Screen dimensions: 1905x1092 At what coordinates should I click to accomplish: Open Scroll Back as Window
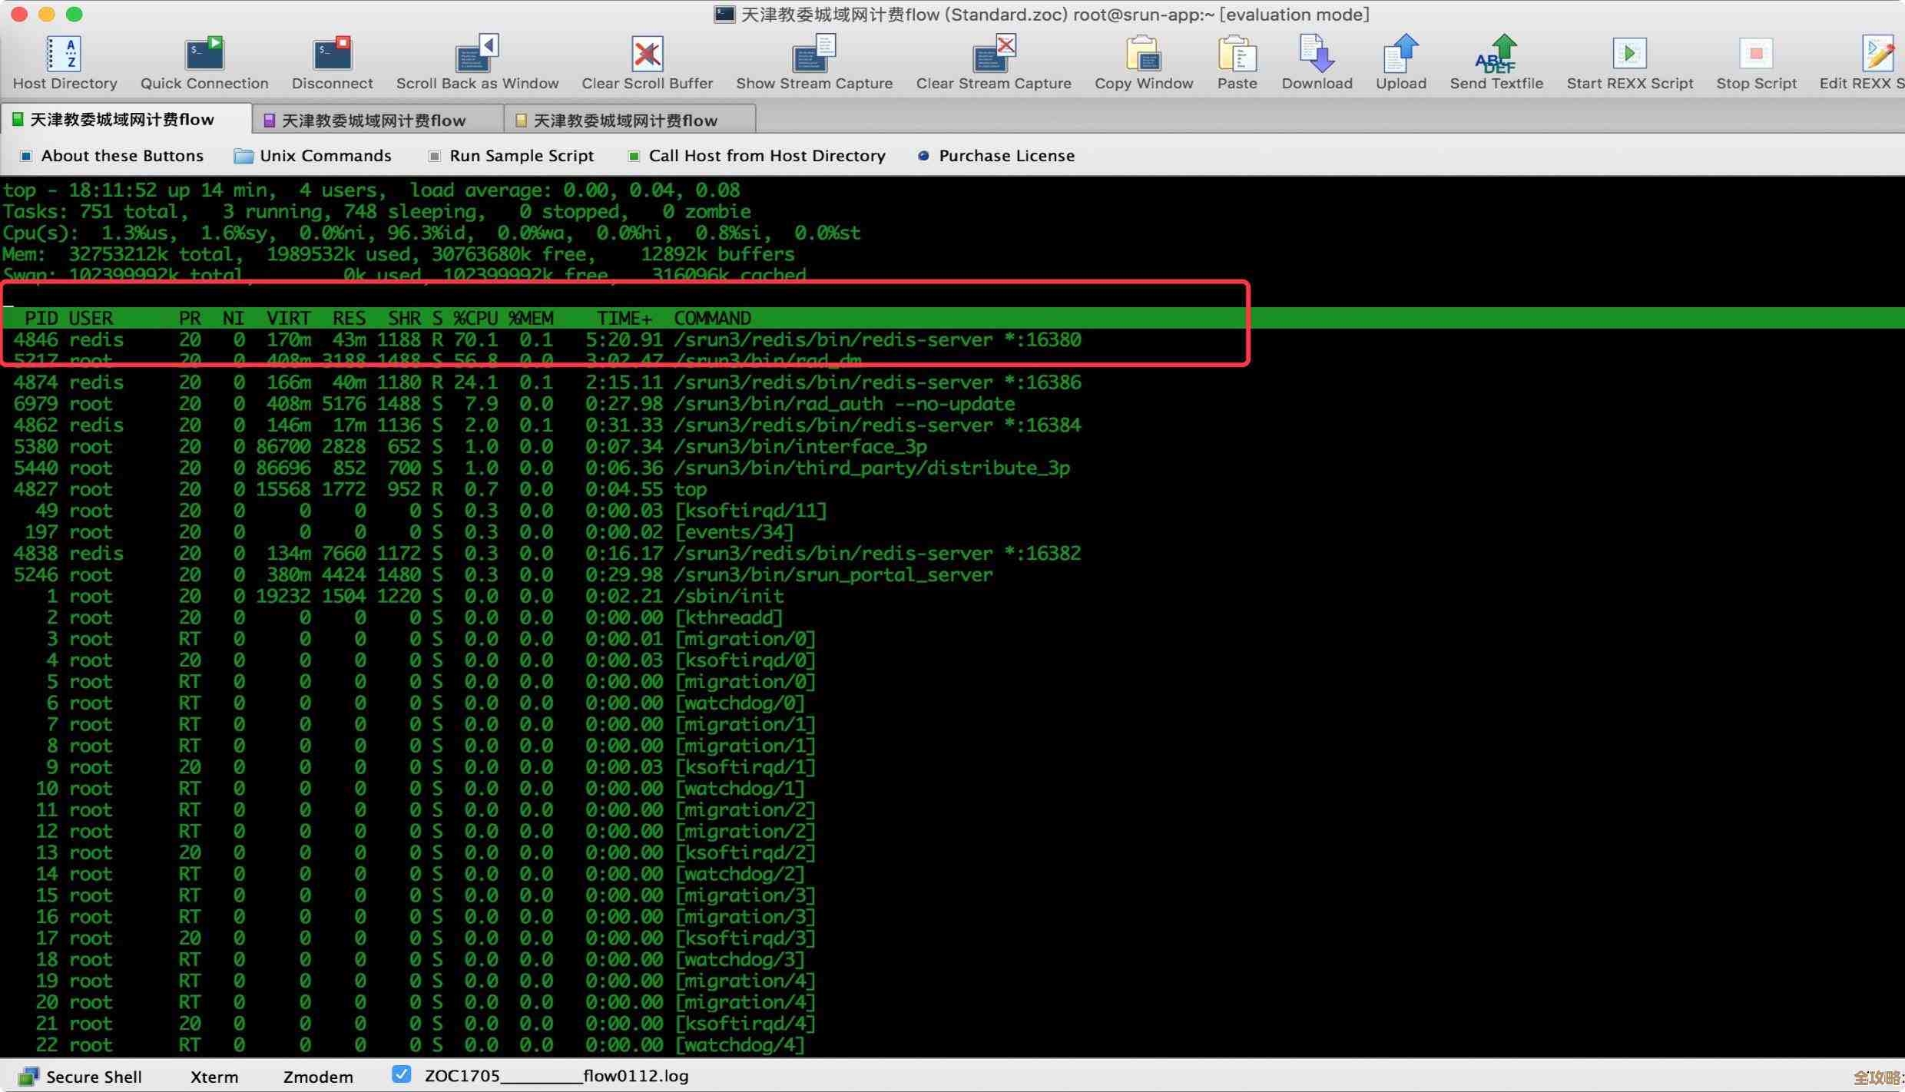click(477, 55)
